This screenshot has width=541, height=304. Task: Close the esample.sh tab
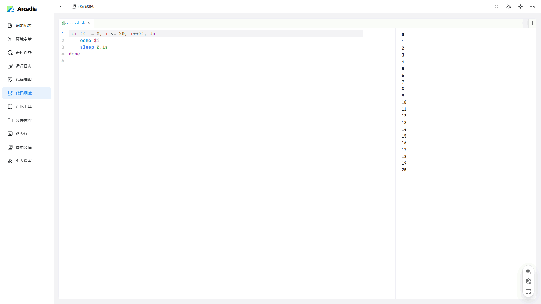[x=89, y=23]
